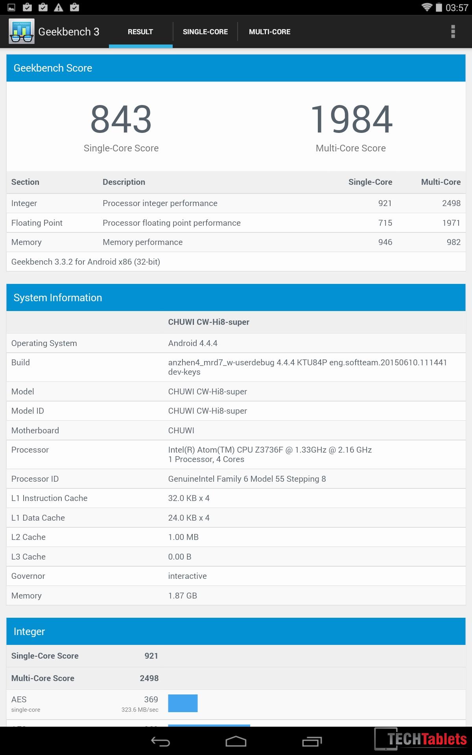Tap the Model ID row
The image size is (472, 755).
tap(236, 411)
